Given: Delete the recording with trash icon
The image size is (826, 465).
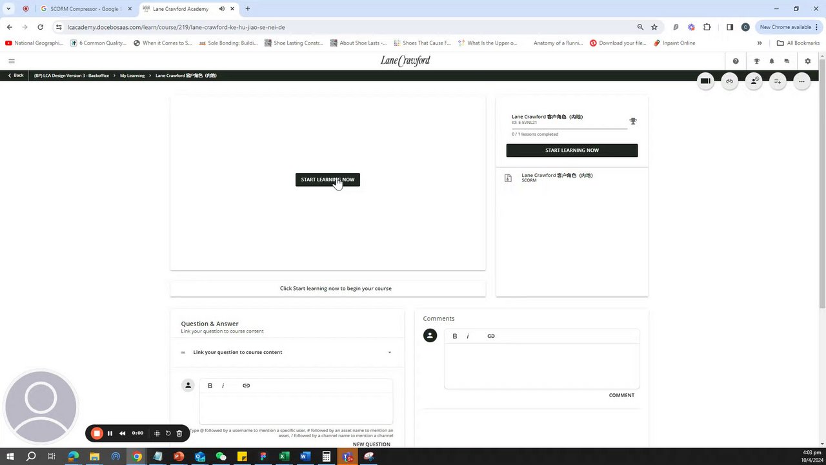Looking at the screenshot, I should point(179,433).
